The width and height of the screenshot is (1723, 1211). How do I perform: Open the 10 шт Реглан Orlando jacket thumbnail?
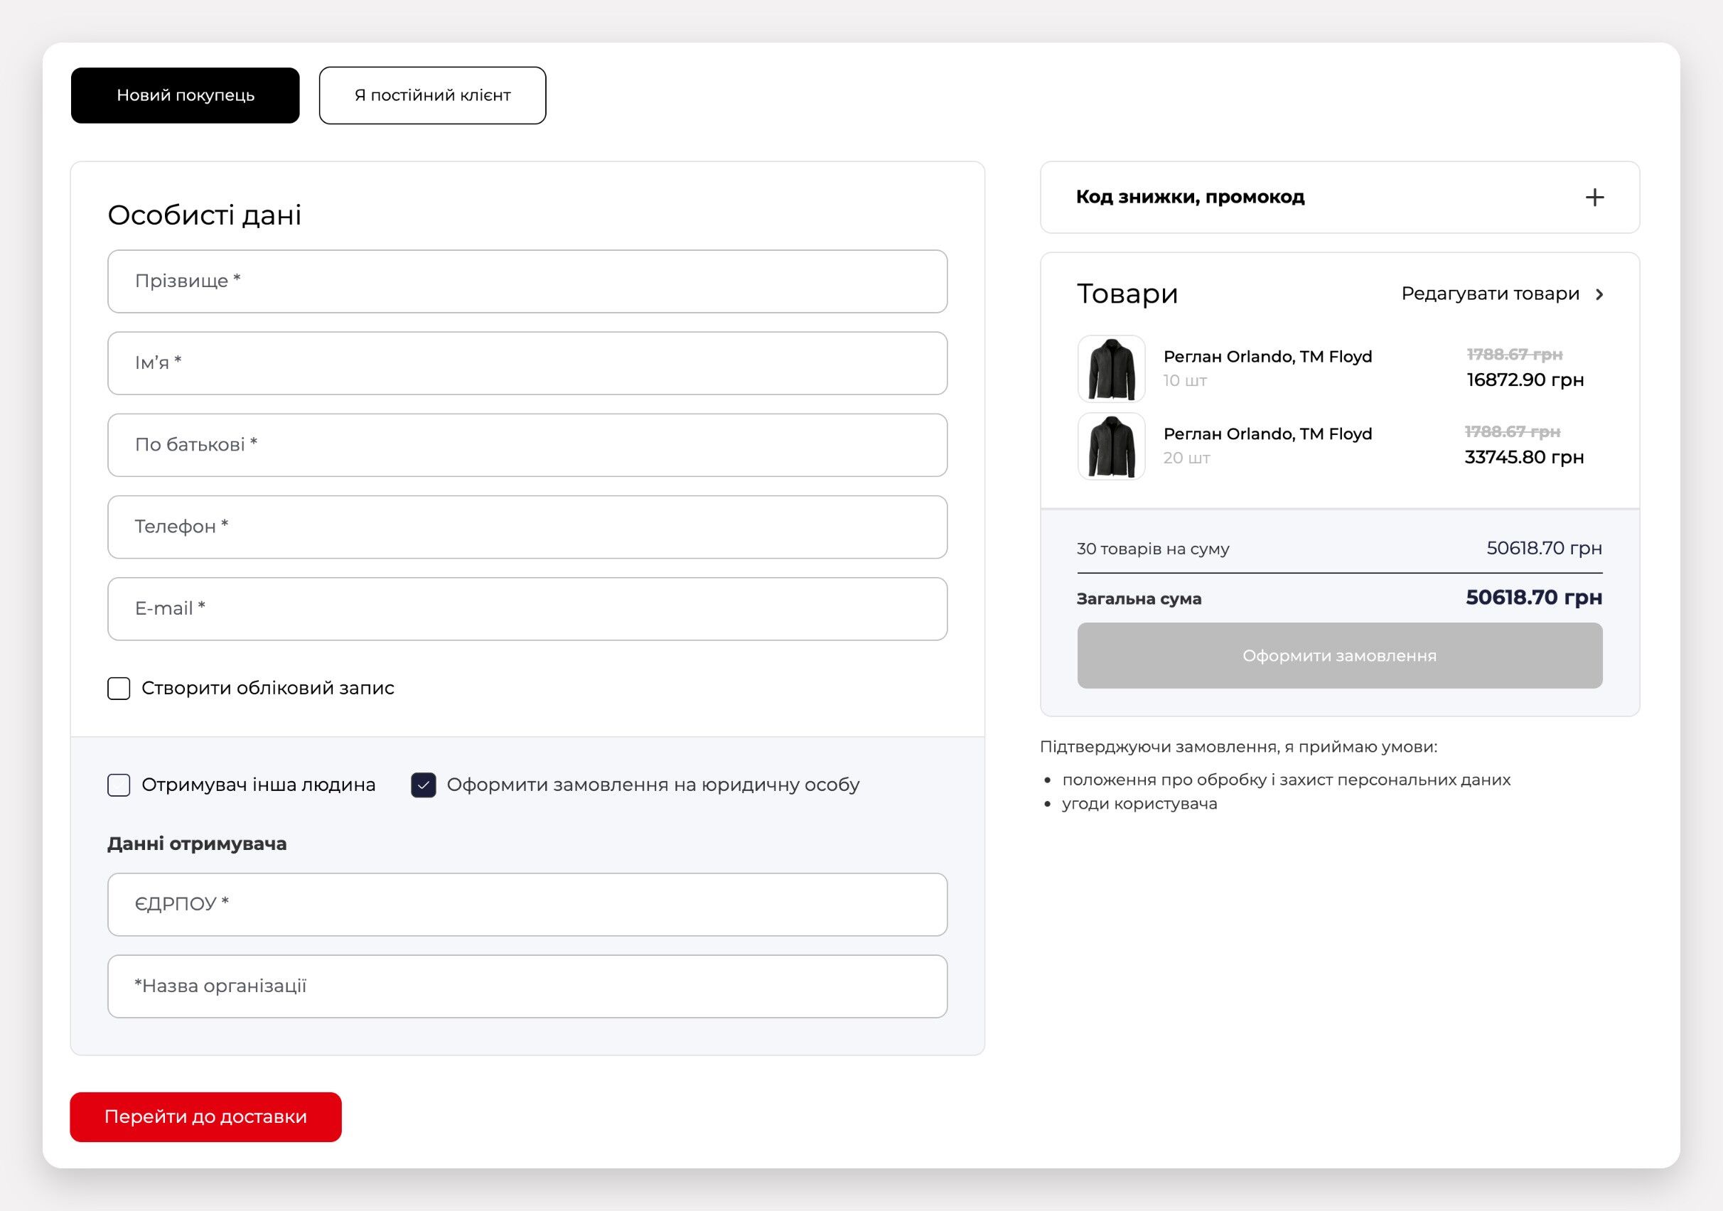tap(1112, 368)
